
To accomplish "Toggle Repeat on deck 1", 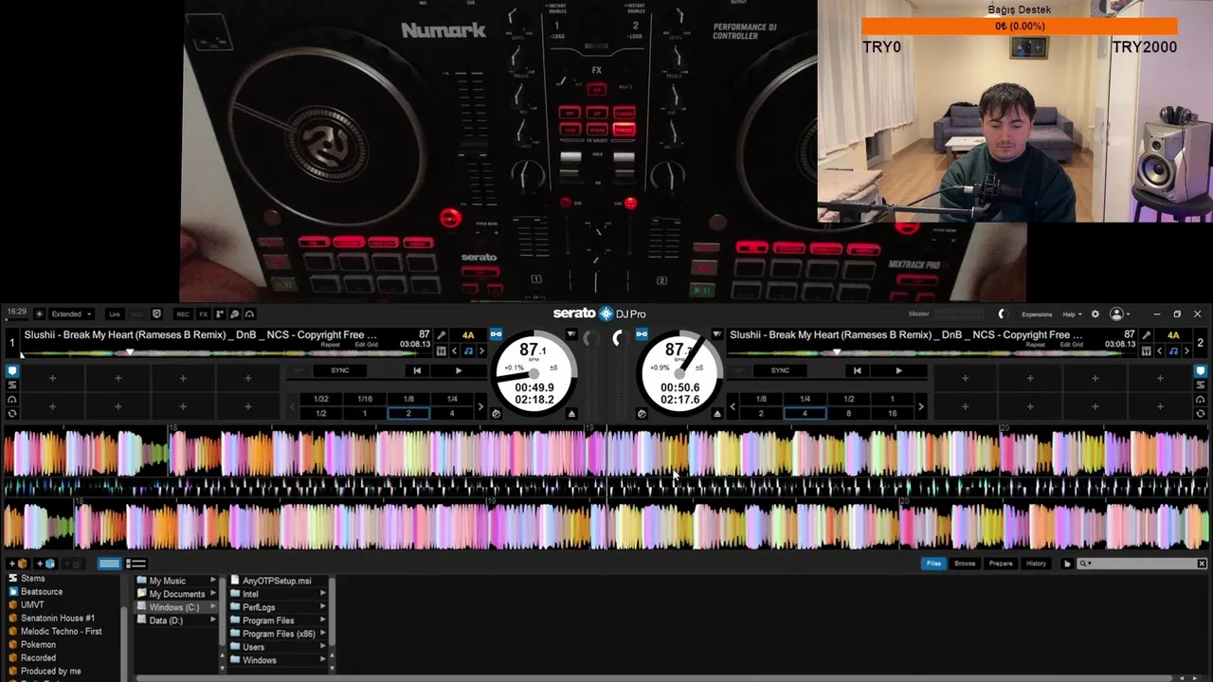I will 331,345.
